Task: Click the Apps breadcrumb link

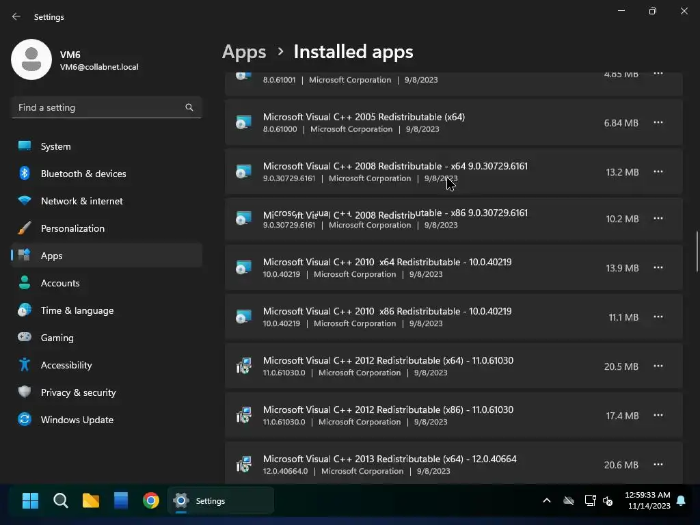Action: (x=244, y=52)
